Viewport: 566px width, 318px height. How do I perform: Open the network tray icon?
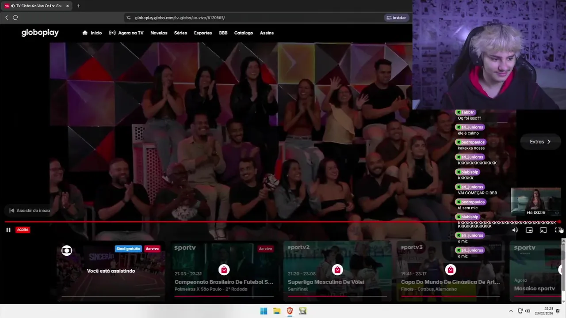[520, 311]
